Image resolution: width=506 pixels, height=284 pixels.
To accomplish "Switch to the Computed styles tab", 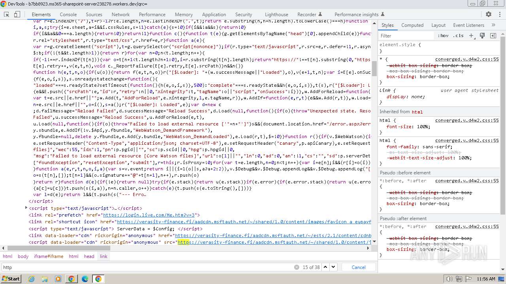I will pyautogui.click(x=412, y=25).
